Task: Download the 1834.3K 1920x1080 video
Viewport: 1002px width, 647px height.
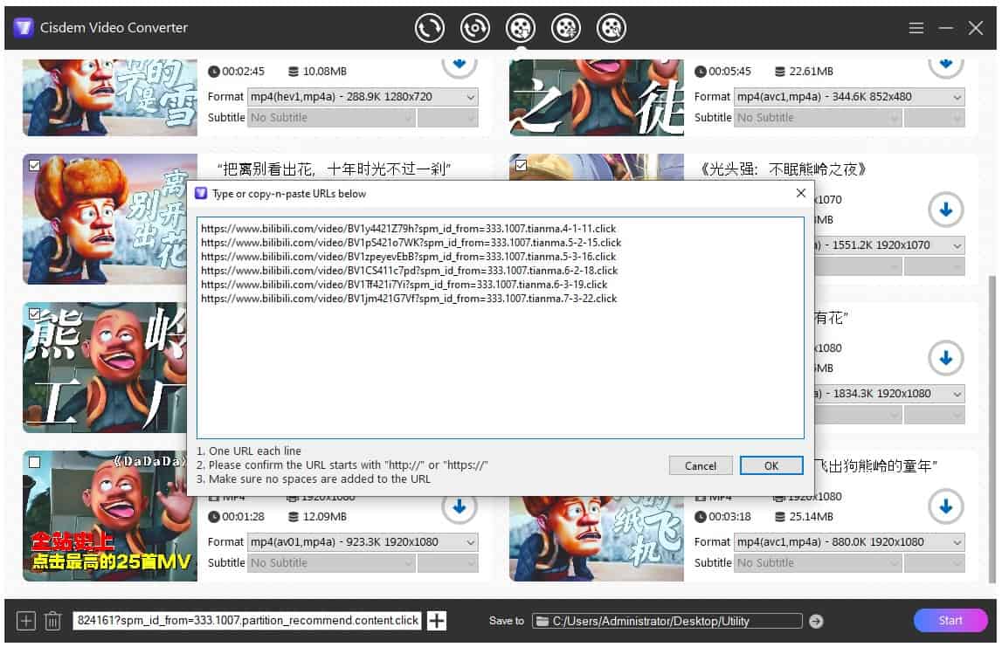Action: point(946,358)
